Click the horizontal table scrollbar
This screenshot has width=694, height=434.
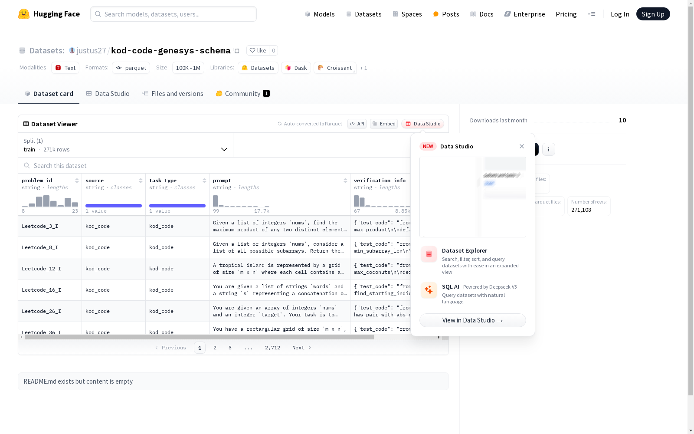click(199, 337)
